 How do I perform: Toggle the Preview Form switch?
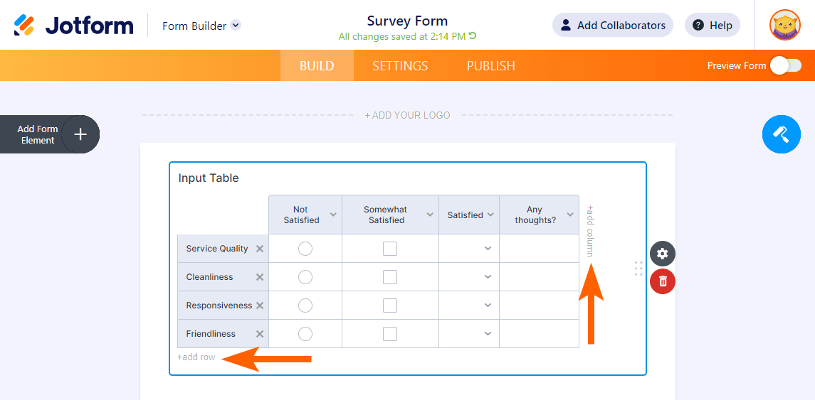pyautogui.click(x=786, y=66)
